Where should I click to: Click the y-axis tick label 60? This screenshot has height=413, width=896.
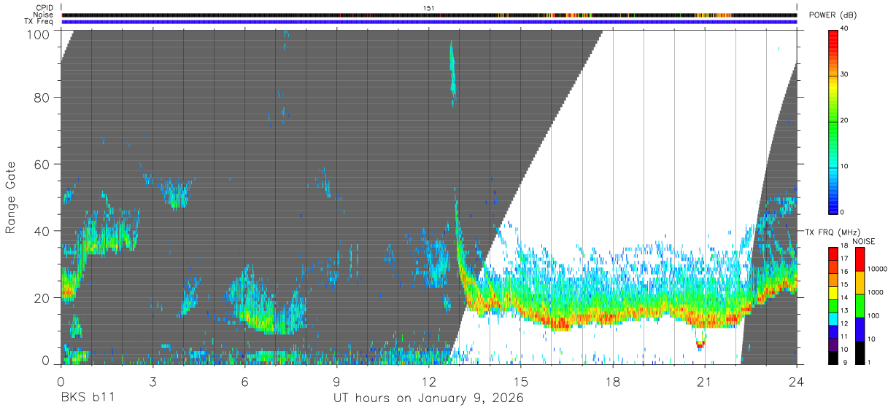(x=44, y=164)
